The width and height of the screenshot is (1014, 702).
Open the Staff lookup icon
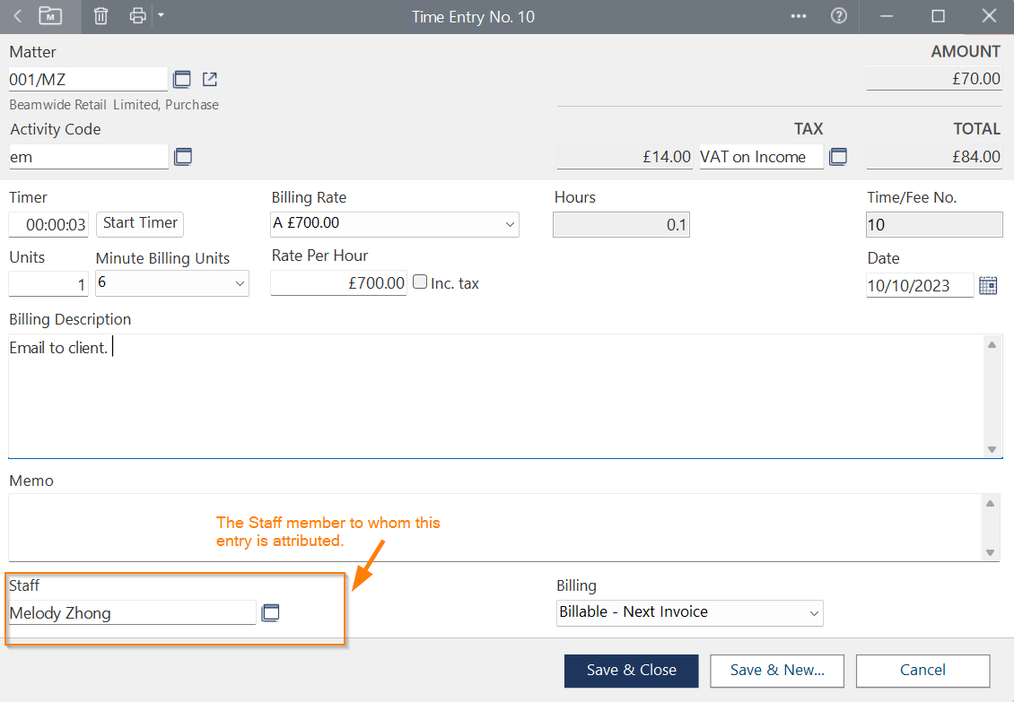270,613
